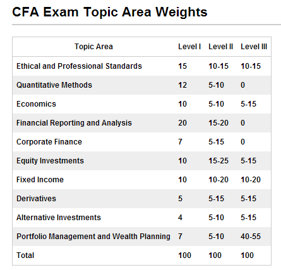
Task: Click Equity Investments topic cell
Action: click(x=50, y=161)
